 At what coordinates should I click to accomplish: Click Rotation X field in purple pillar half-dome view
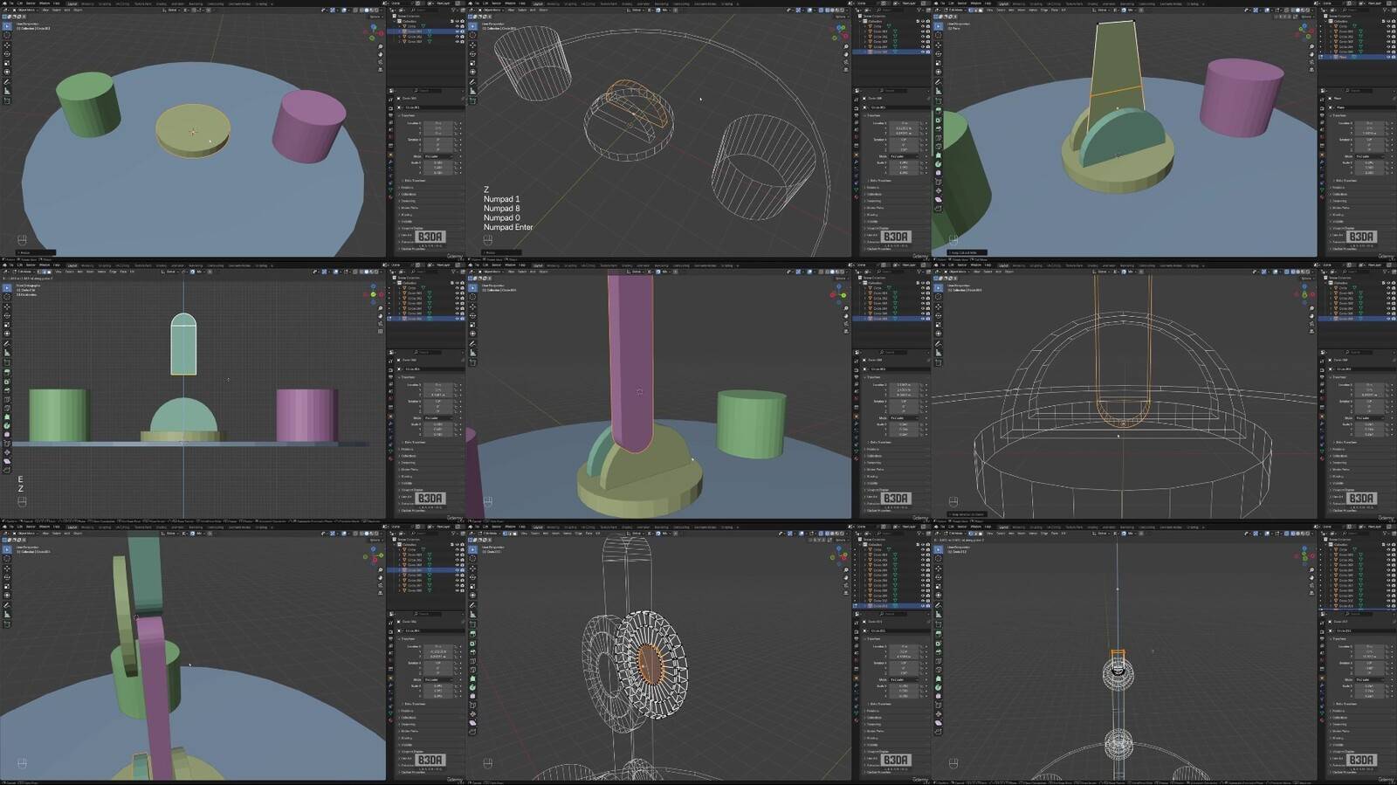pyautogui.click(x=904, y=402)
